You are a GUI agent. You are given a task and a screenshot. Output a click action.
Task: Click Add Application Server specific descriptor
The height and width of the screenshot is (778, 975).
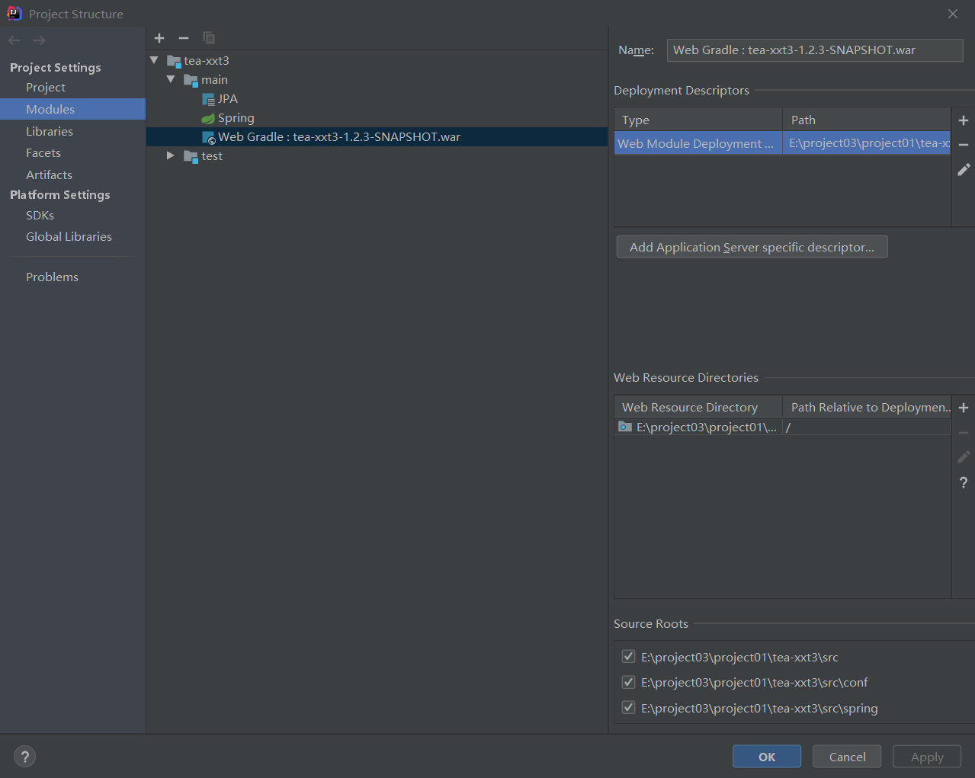[x=752, y=247]
